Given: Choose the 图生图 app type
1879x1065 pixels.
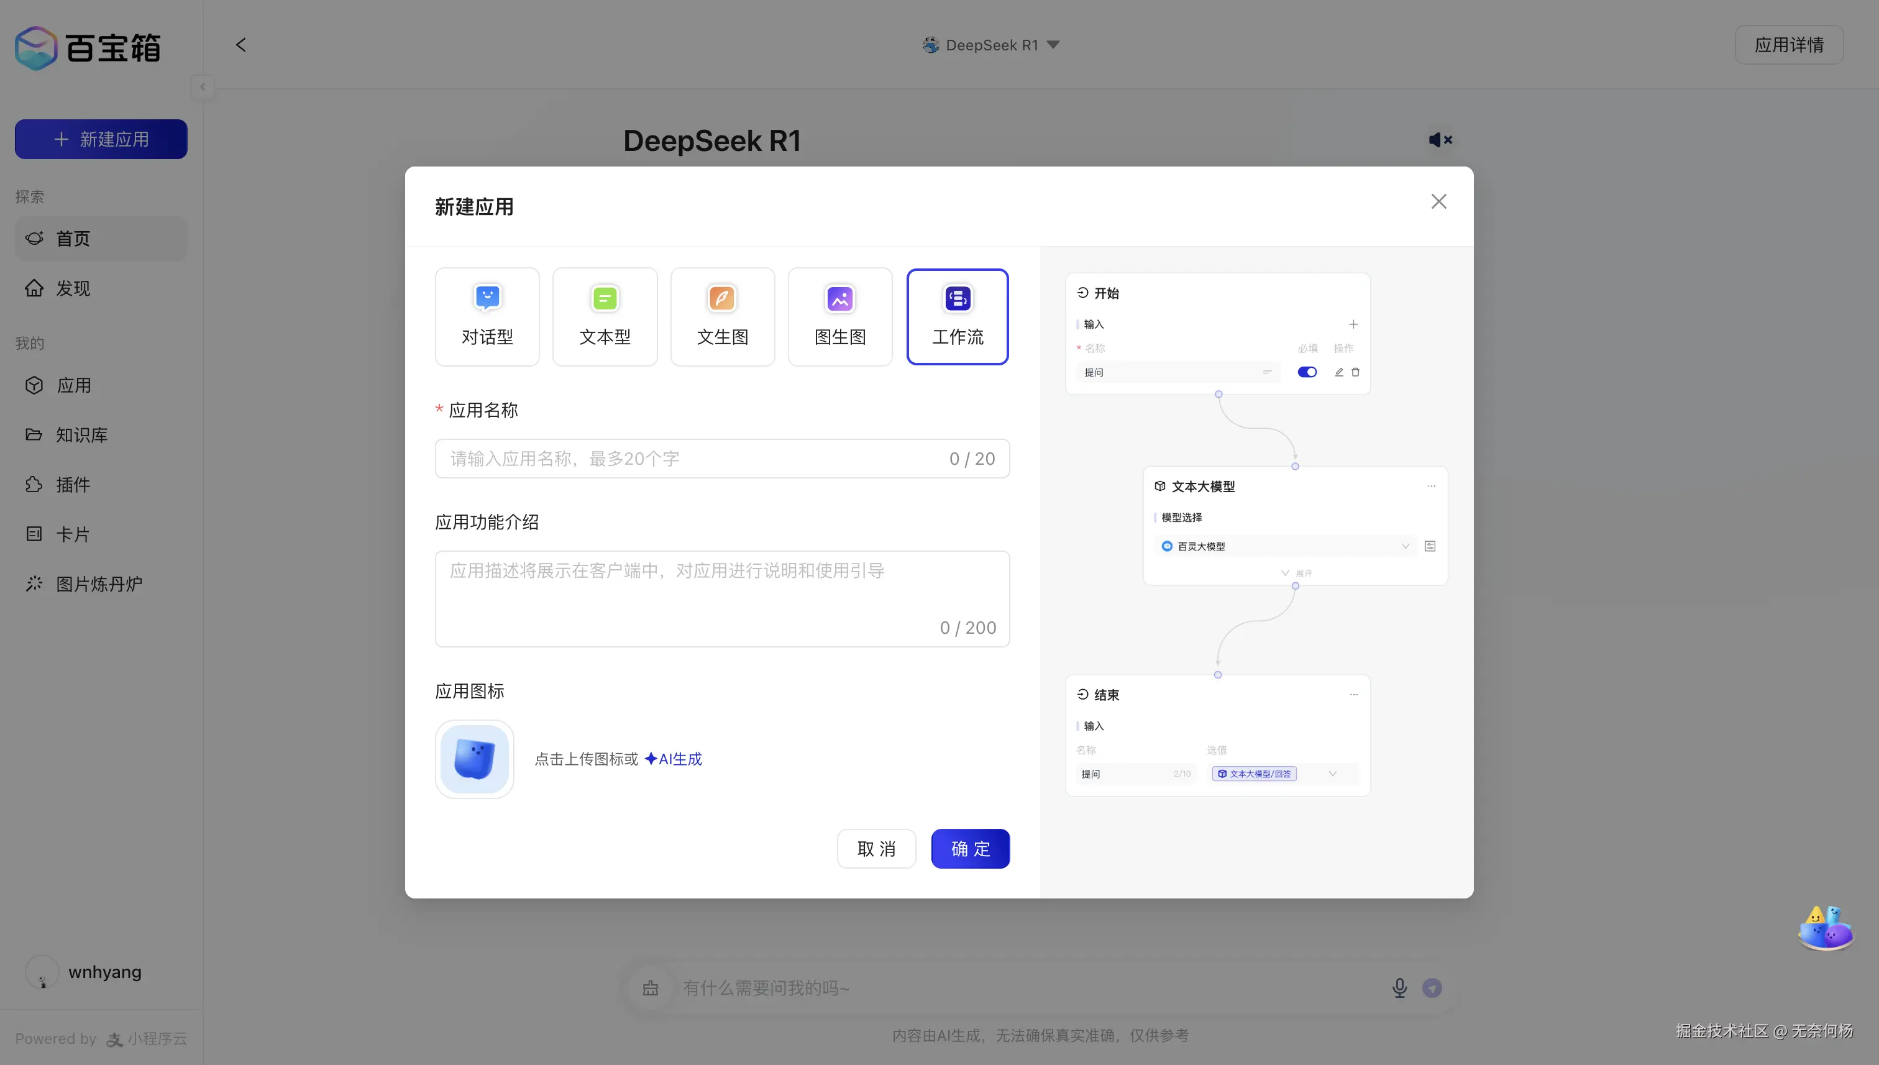Looking at the screenshot, I should (x=839, y=316).
